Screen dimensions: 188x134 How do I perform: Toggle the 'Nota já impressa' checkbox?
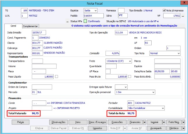pos(164,10)
